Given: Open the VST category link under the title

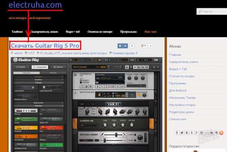Looking at the screenshot, I should point(31,53).
